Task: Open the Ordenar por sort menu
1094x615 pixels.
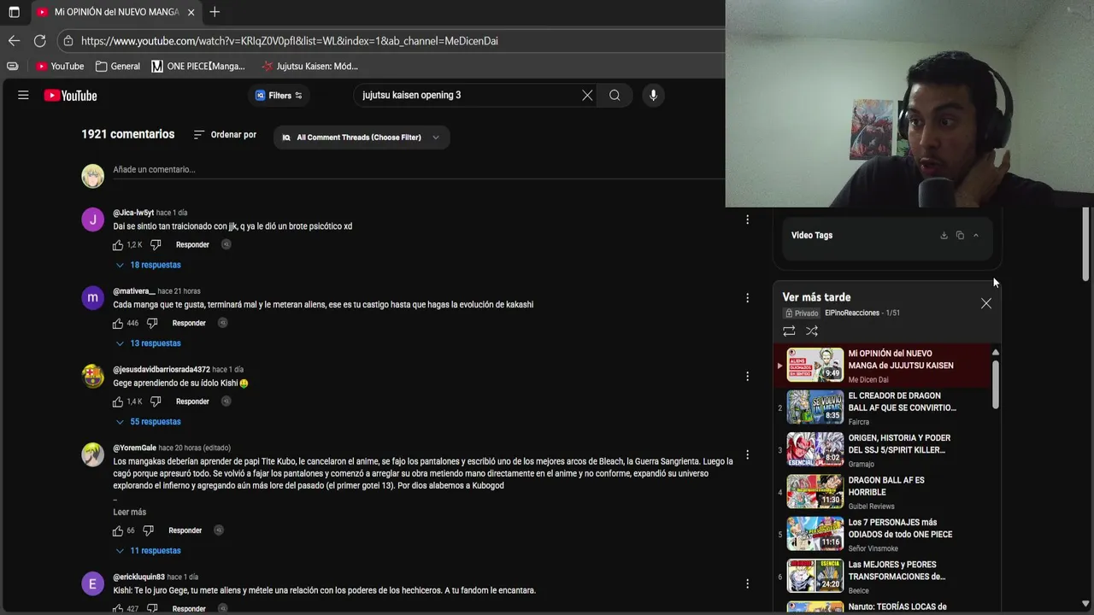Action: tap(225, 135)
